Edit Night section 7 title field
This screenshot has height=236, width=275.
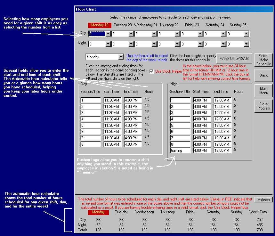[180, 138]
